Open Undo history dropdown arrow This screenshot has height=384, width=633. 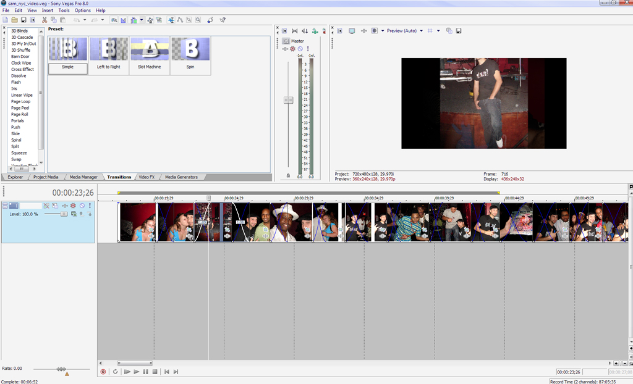(84, 20)
